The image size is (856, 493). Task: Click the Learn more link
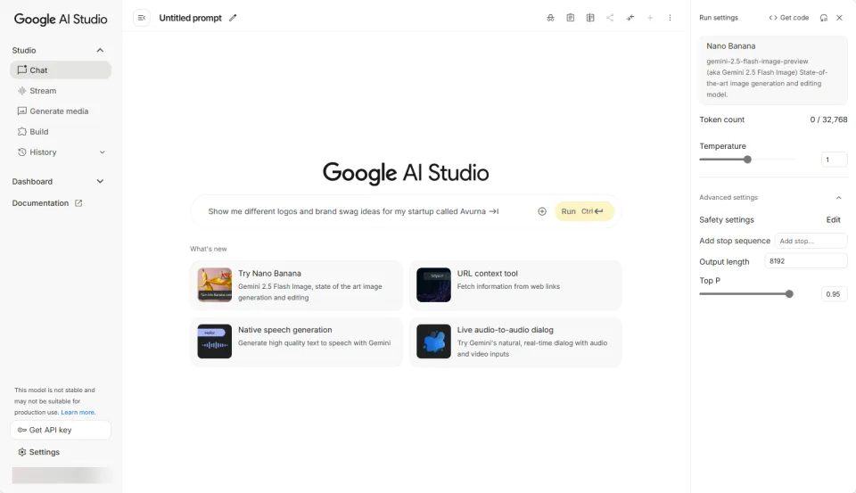coord(78,412)
